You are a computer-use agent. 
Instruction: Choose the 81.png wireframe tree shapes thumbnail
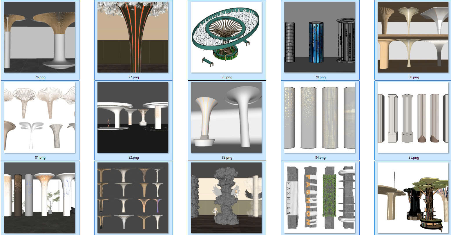[39, 117]
